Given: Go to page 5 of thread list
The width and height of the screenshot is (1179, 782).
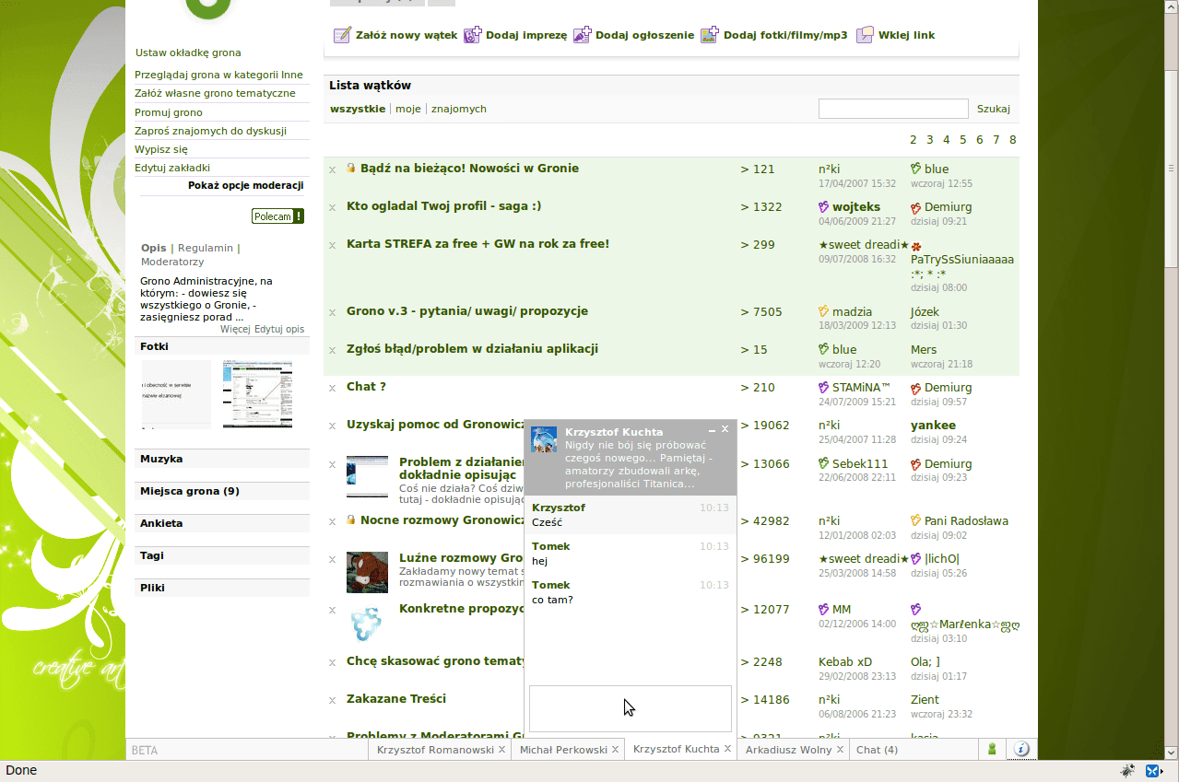Looking at the screenshot, I should tap(962, 140).
